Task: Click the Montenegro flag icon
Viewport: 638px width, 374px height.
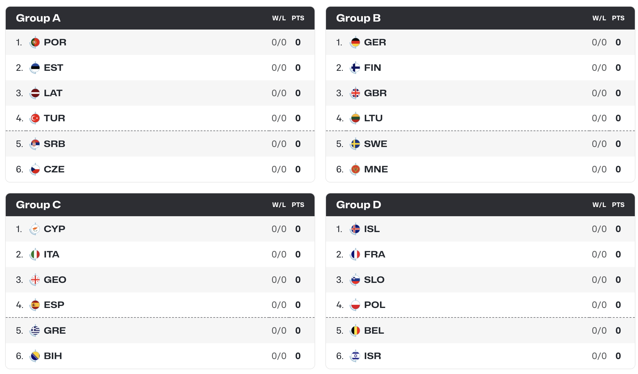Action: (355, 169)
